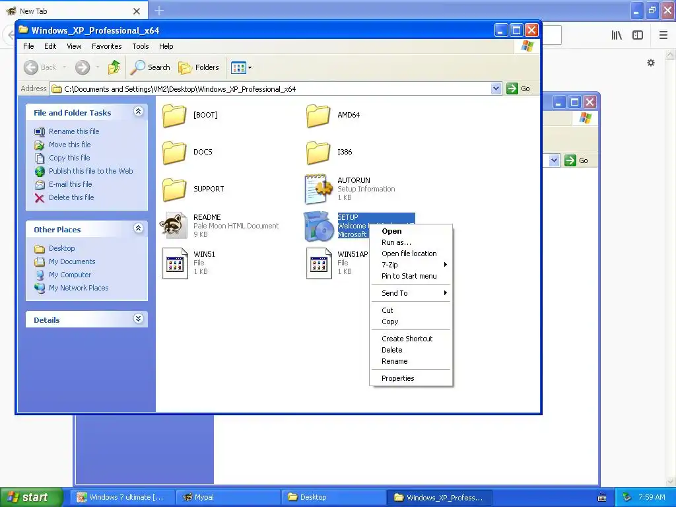Open the Help menu
This screenshot has height=507, width=676.
click(166, 46)
